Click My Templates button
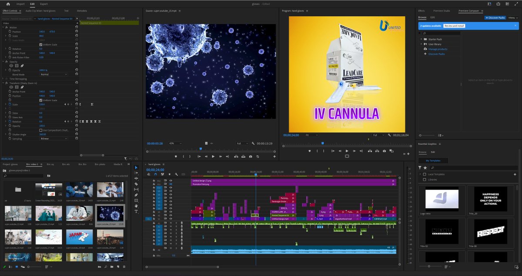 (433, 161)
